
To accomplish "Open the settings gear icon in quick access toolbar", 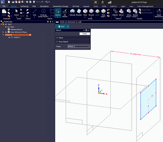I will coord(27,2).
